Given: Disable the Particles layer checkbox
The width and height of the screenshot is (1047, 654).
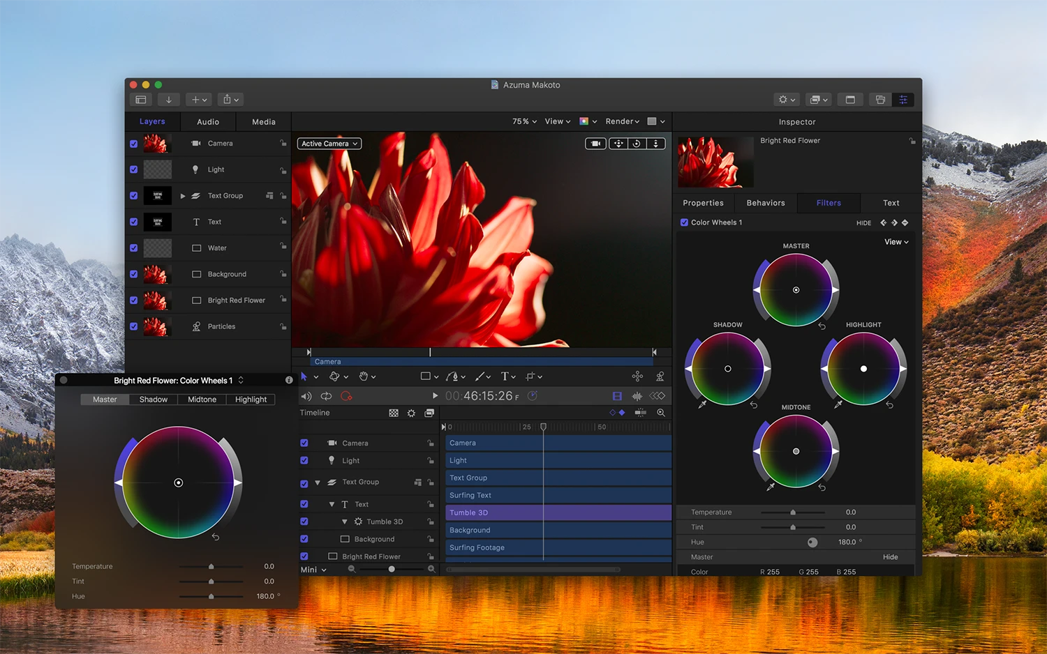Looking at the screenshot, I should 133,326.
